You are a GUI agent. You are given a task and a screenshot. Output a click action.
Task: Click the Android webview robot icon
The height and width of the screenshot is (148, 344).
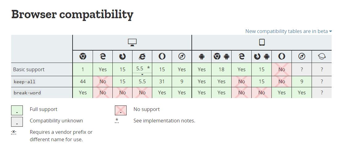tap(201, 57)
